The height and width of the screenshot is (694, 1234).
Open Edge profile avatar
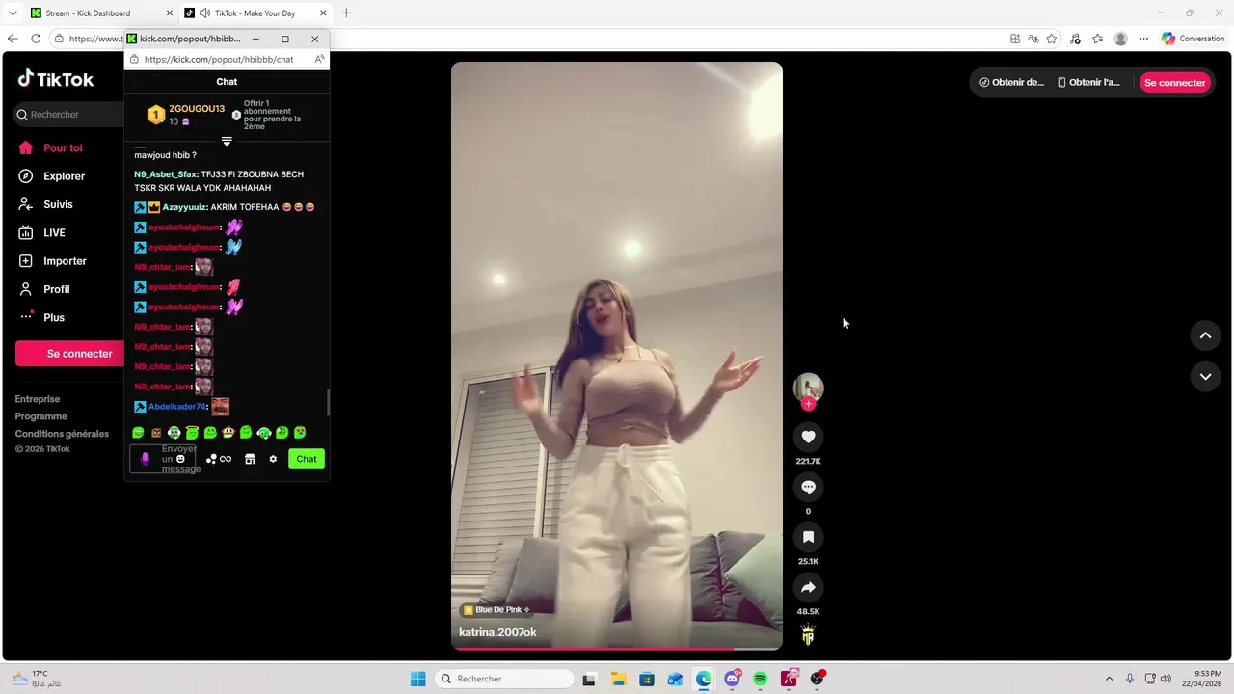[x=1120, y=39]
